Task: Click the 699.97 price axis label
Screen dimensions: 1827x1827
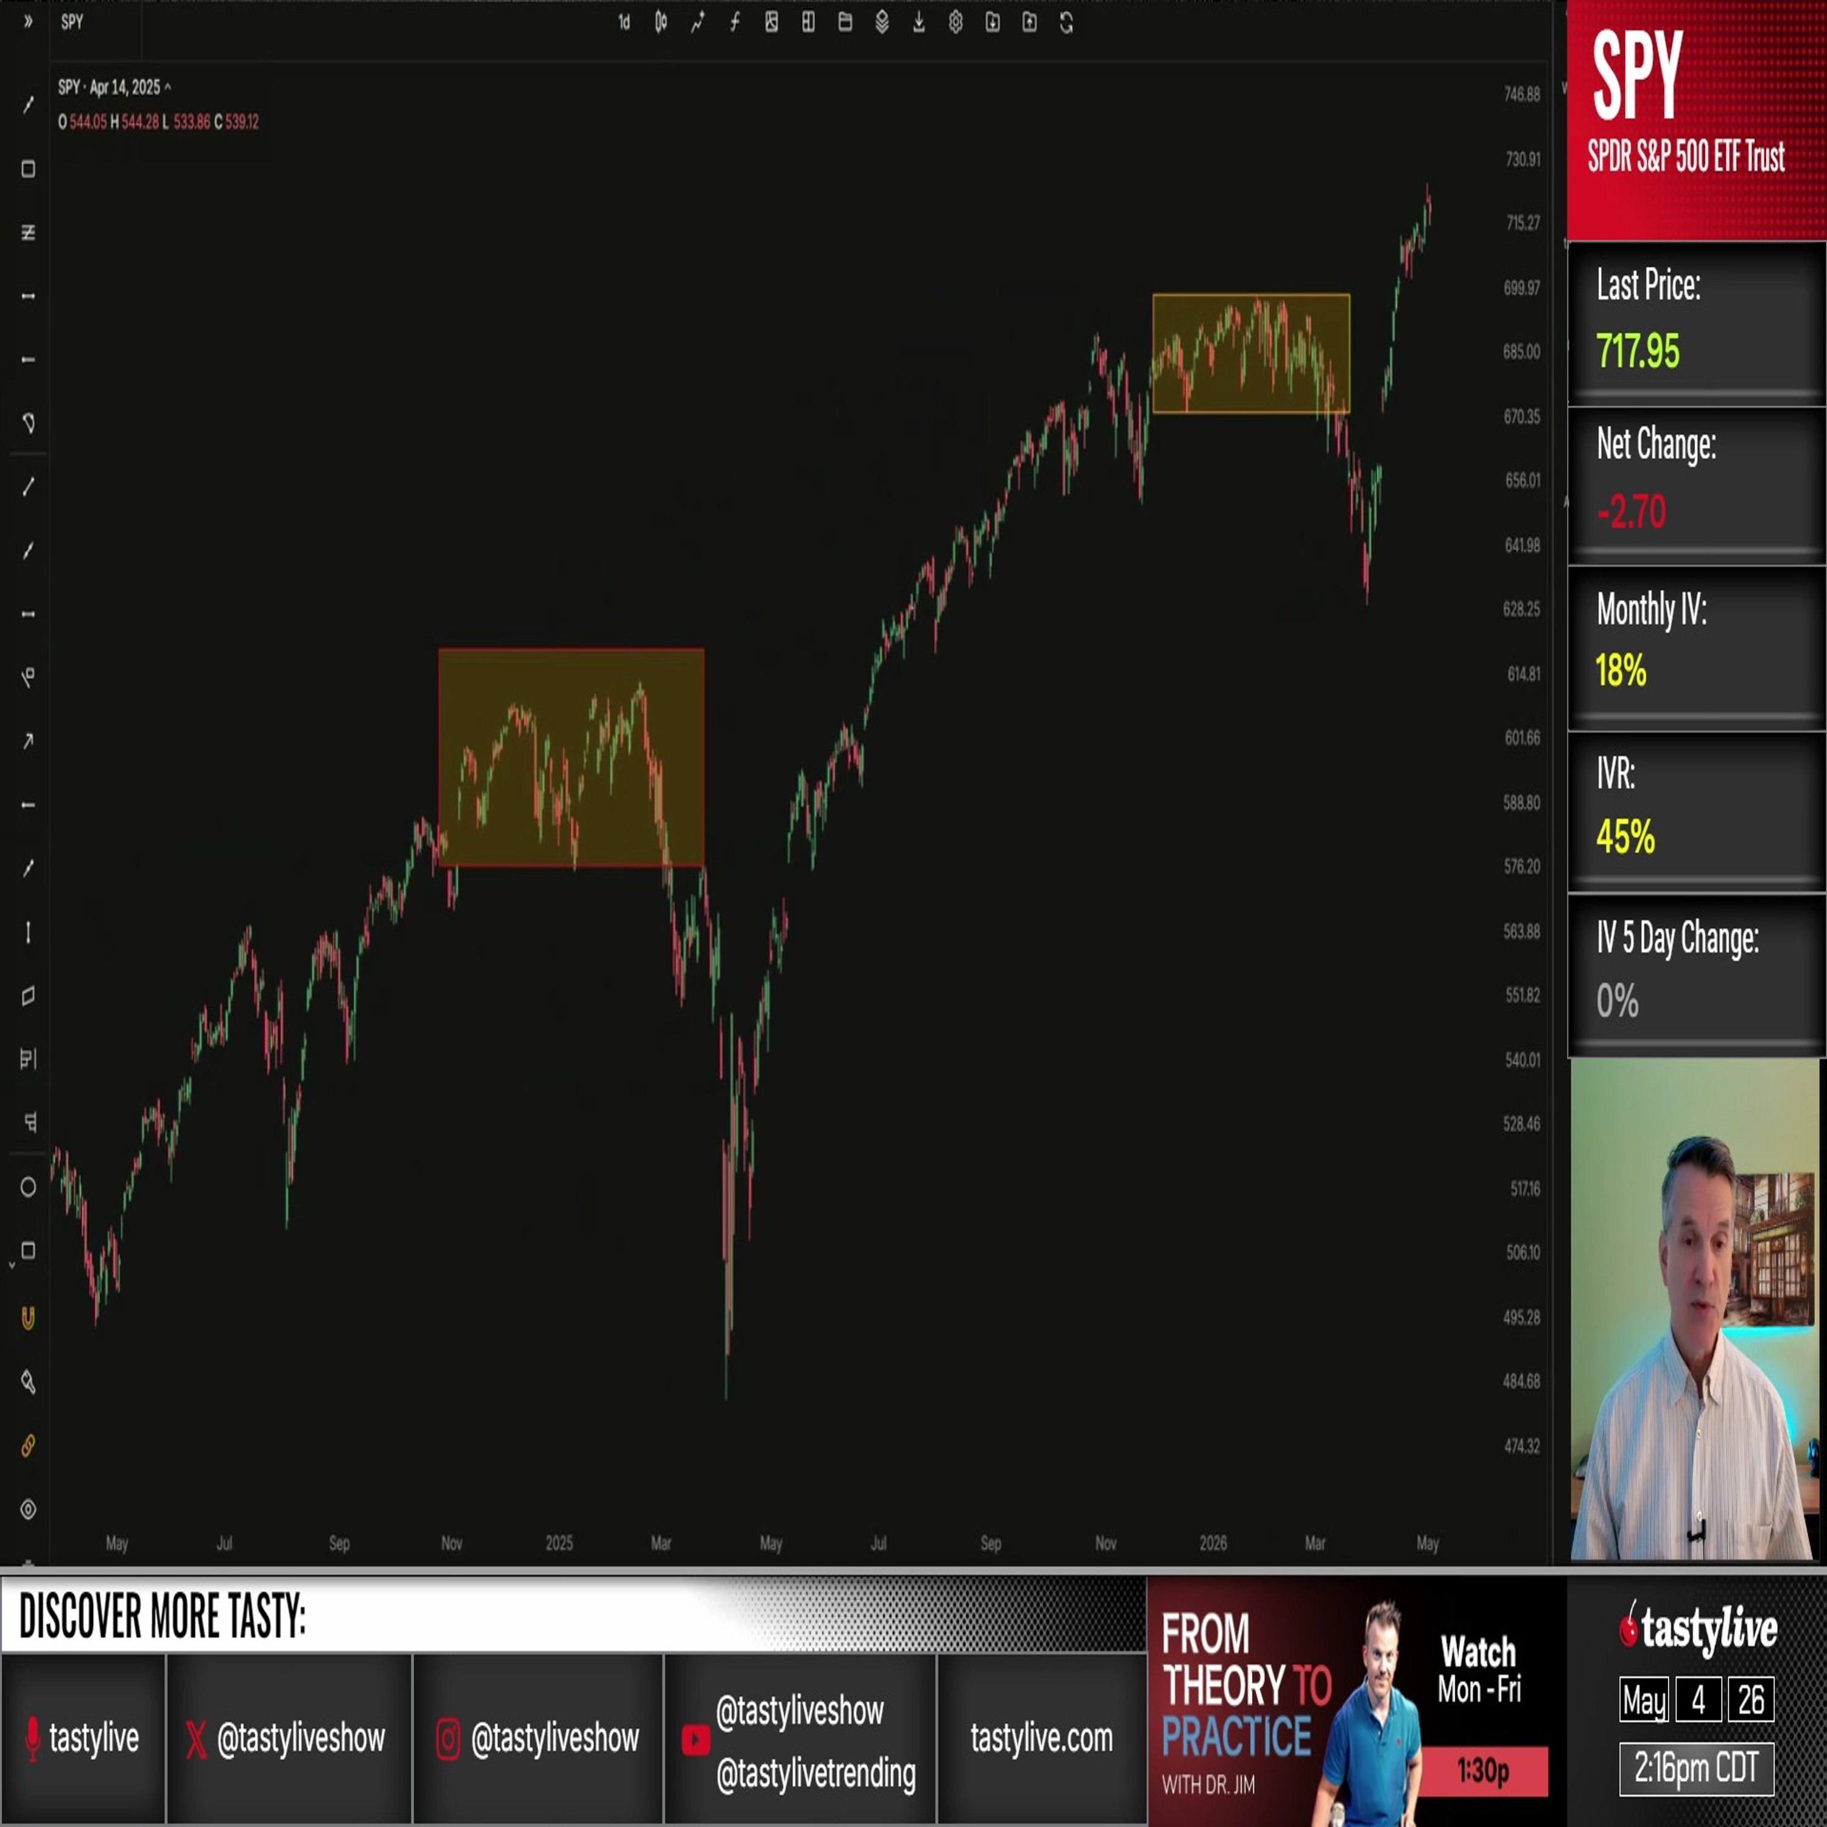Action: pyautogui.click(x=1521, y=287)
